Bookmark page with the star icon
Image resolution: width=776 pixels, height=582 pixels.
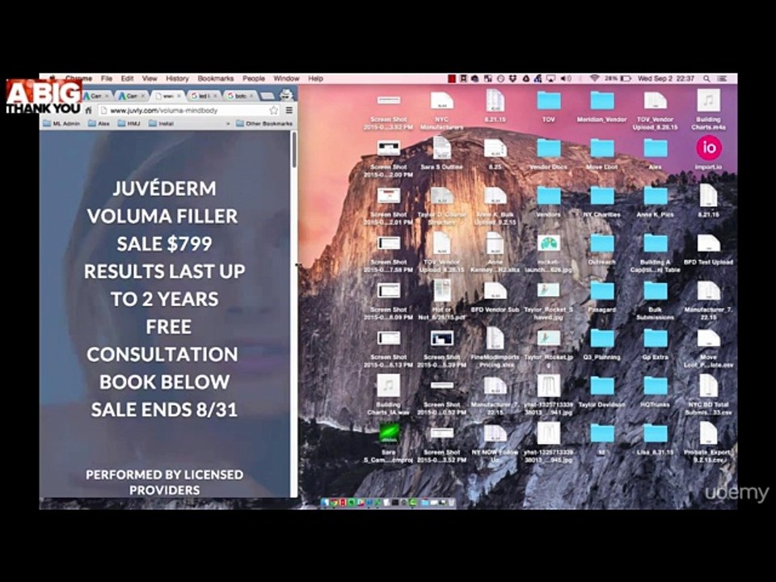point(274,111)
